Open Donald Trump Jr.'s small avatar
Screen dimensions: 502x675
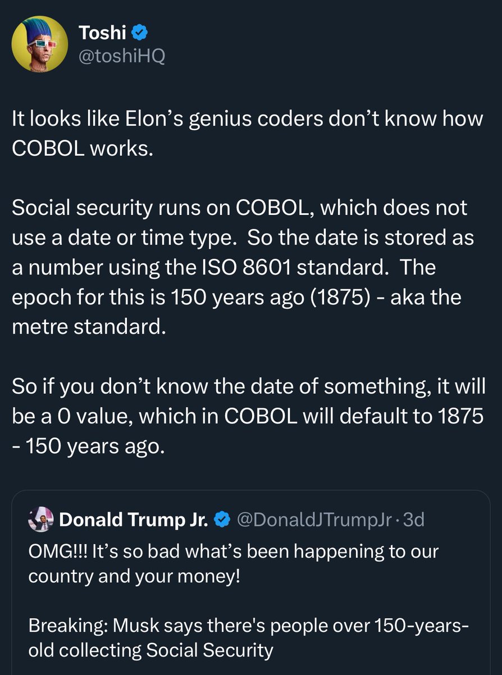point(40,520)
